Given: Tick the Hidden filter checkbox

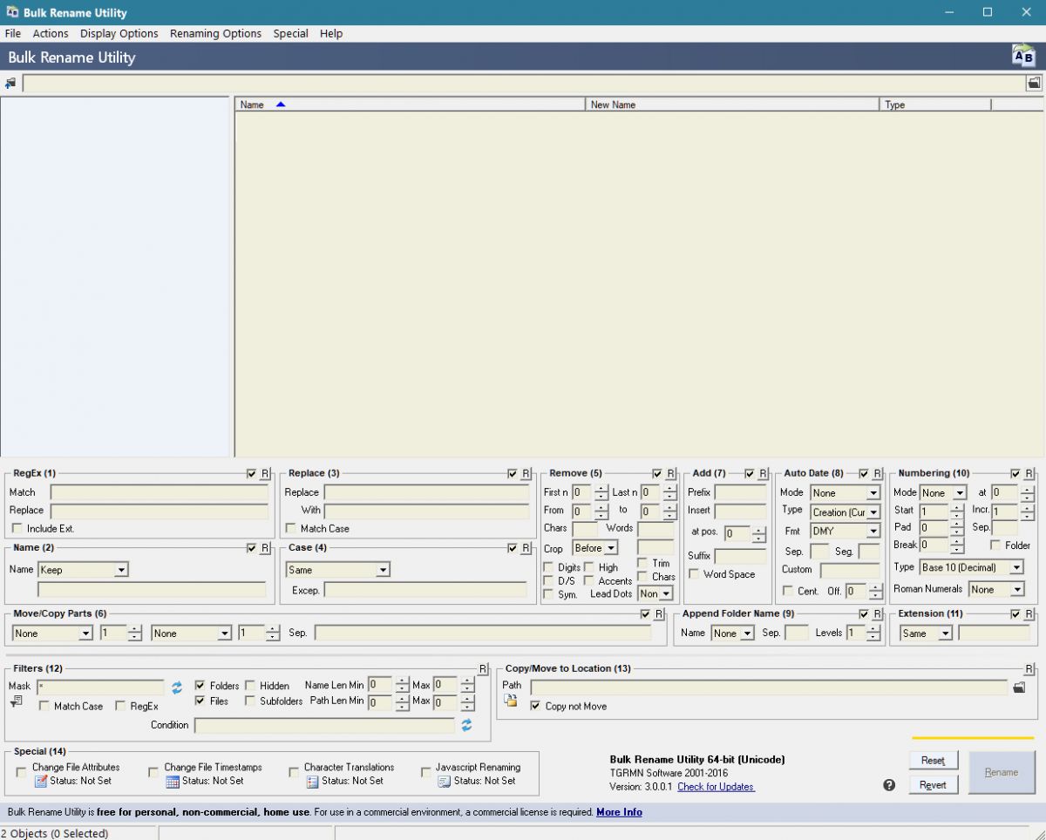Looking at the screenshot, I should click(x=251, y=686).
